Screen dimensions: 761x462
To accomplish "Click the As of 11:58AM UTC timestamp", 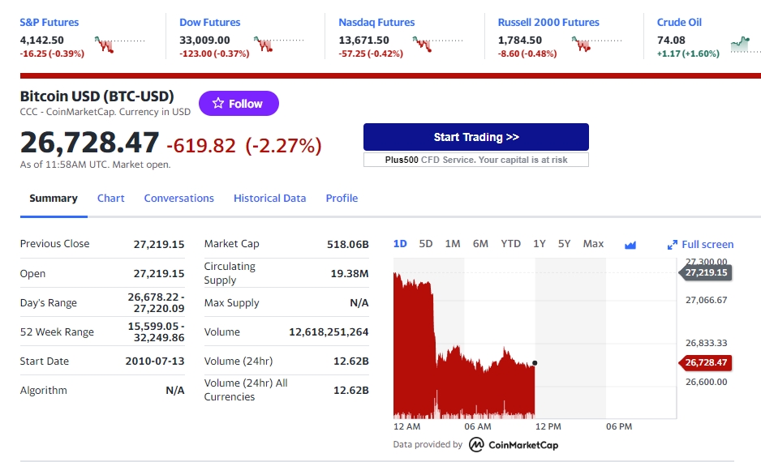I will coord(95,165).
